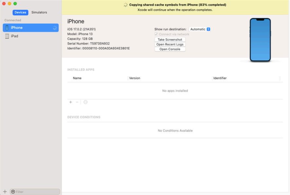The image size is (290, 195).
Task: Click the iPhone icon in sidebar
Action: coord(7,28)
